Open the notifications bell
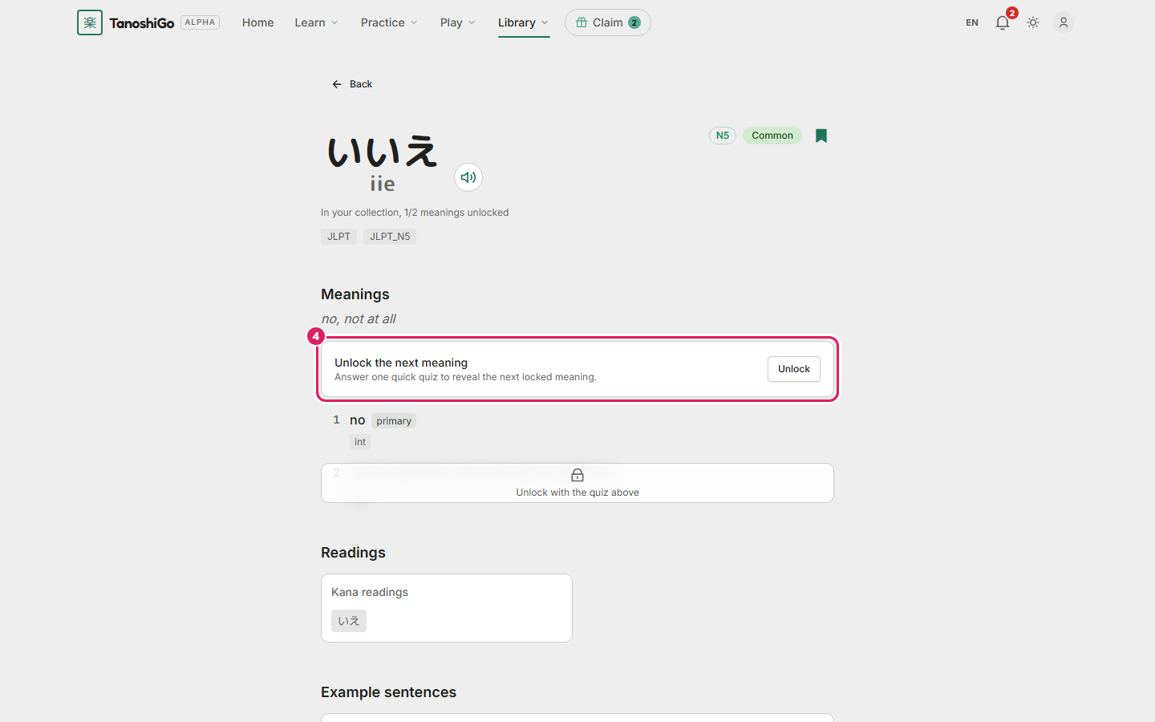Screen dimensions: 1155x722 pos(1003,22)
